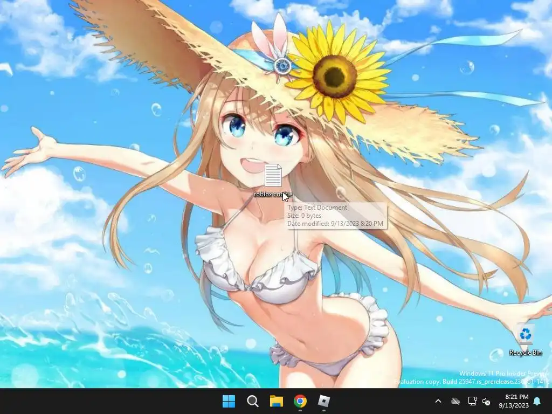Open the Windows Start menu
This screenshot has width=552, height=414.
229,401
